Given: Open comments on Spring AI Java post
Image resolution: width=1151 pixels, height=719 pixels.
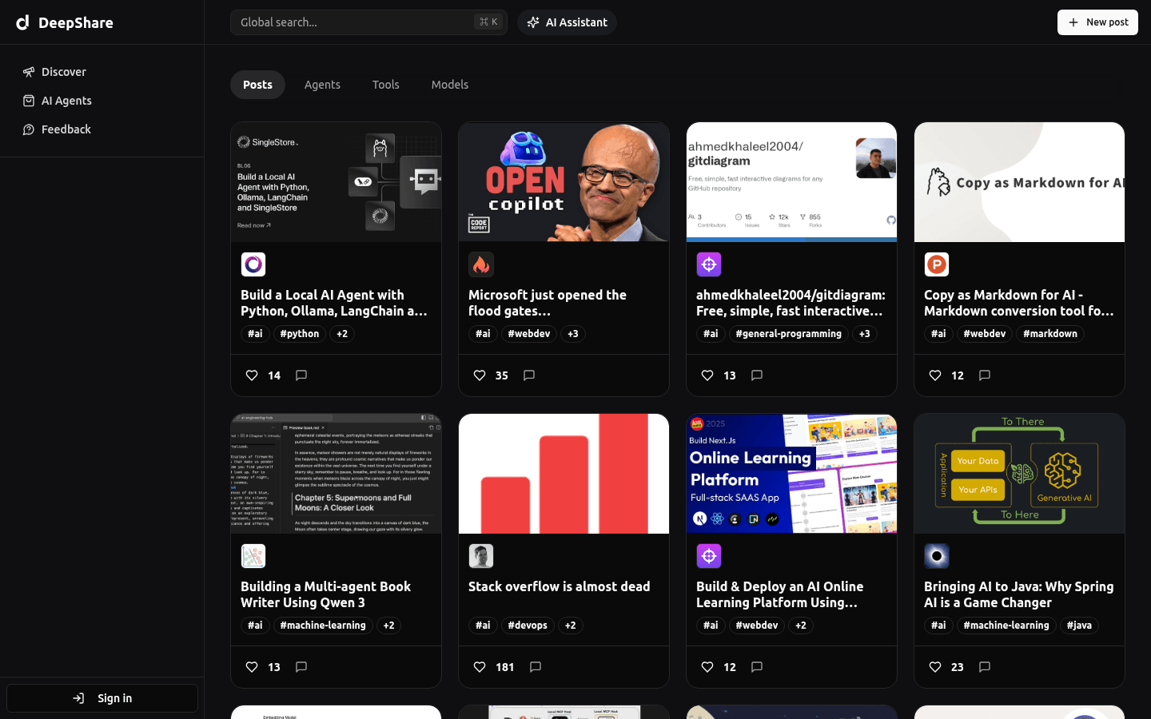Looking at the screenshot, I should click(985, 667).
